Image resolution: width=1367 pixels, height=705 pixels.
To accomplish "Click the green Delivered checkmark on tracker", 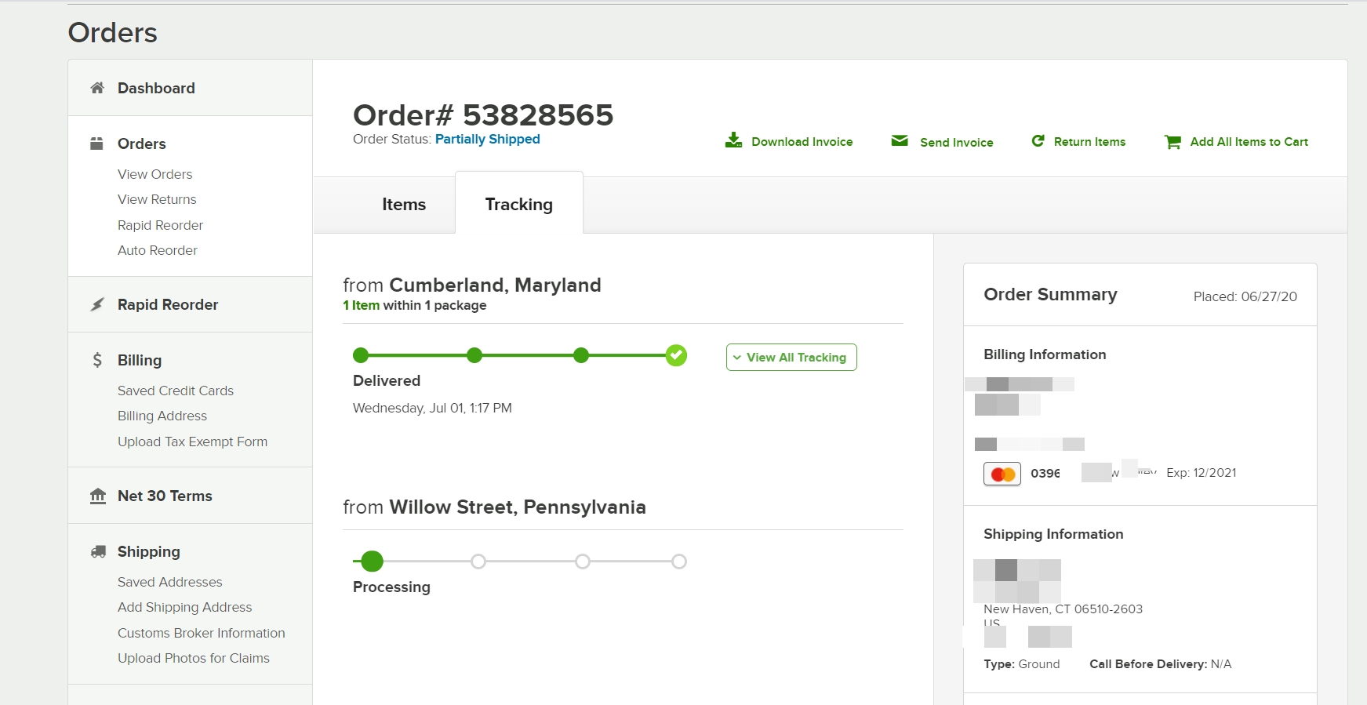I will coord(676,356).
